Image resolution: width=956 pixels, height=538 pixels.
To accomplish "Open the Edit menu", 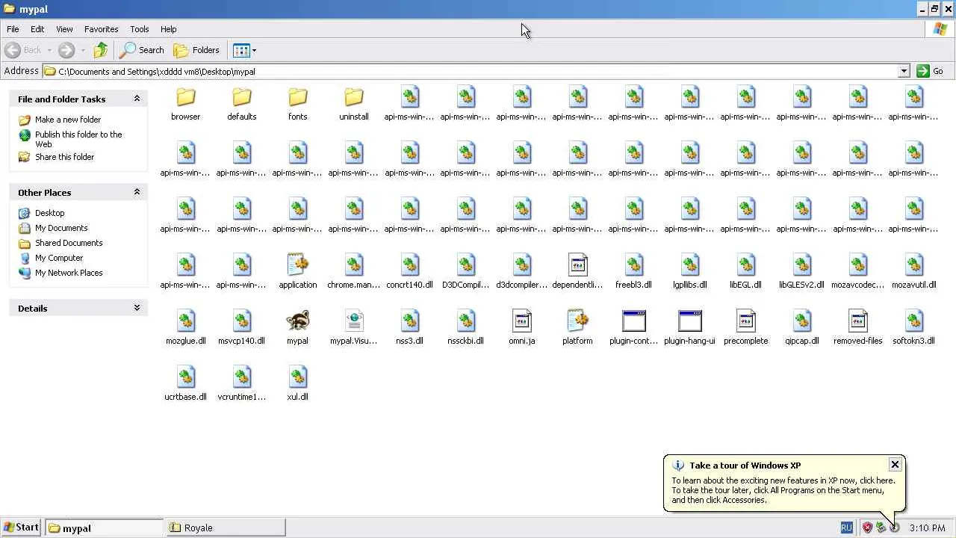I will pyautogui.click(x=37, y=29).
